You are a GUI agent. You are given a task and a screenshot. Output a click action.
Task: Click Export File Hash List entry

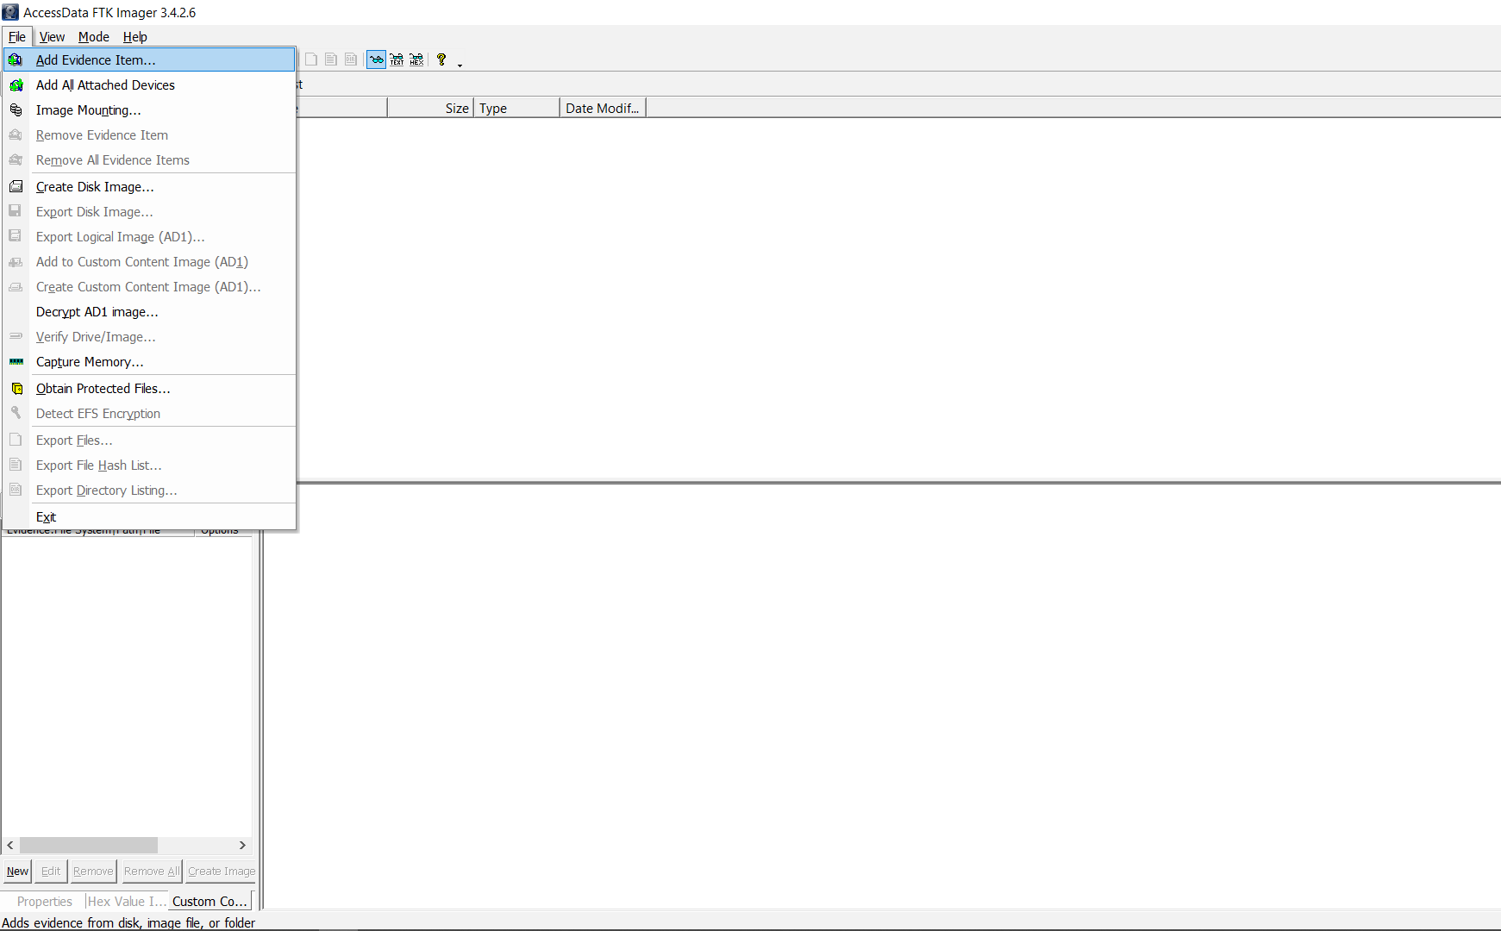tap(149, 465)
